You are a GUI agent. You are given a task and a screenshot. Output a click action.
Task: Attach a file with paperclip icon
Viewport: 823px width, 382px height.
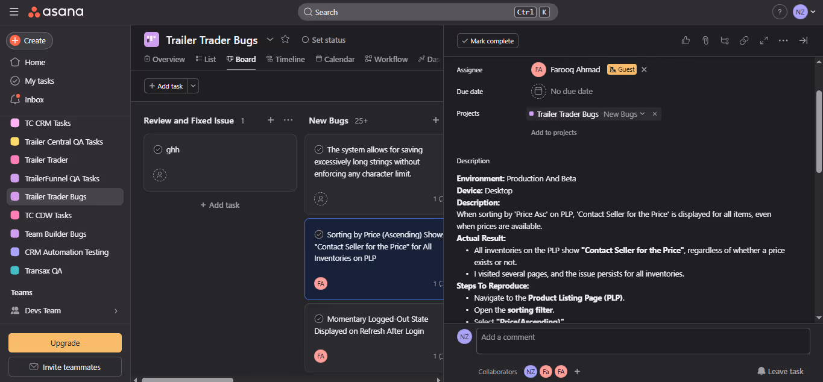point(705,40)
